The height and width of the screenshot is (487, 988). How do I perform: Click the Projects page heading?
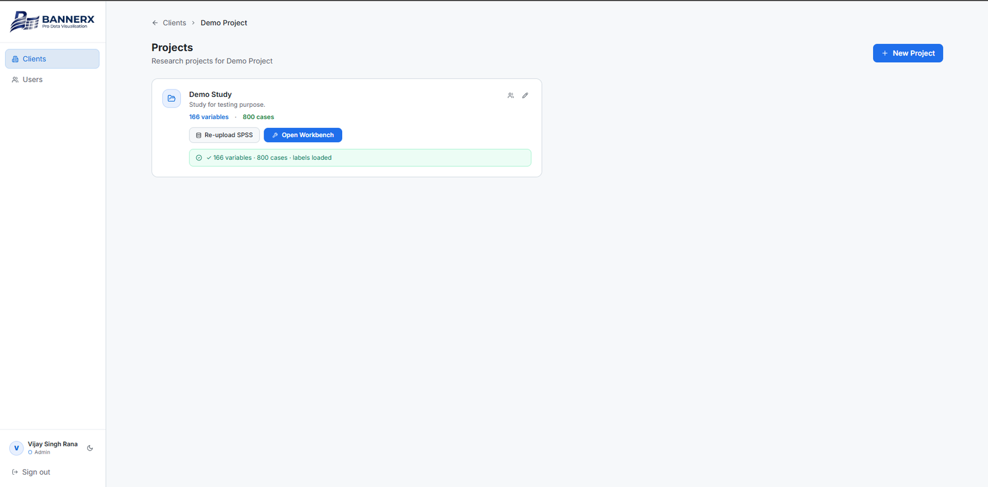coord(172,48)
